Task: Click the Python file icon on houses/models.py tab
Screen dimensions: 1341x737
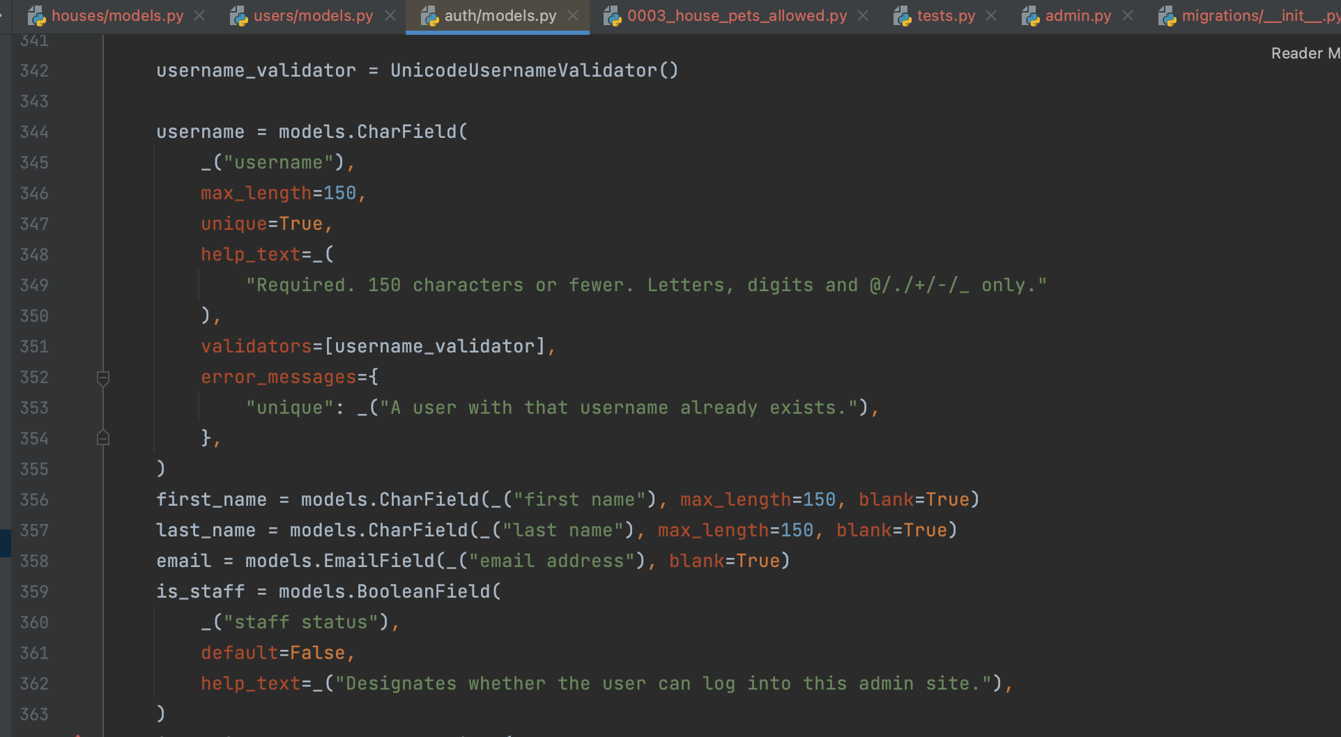Action: (x=37, y=16)
